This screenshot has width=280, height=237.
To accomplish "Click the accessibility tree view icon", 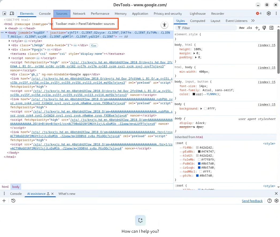I will pos(164,25).
